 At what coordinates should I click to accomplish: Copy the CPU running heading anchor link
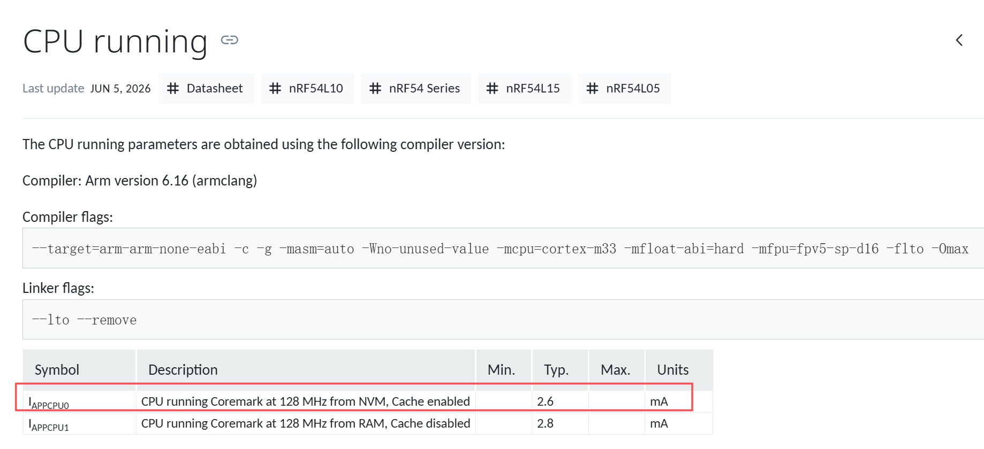pyautogui.click(x=229, y=40)
